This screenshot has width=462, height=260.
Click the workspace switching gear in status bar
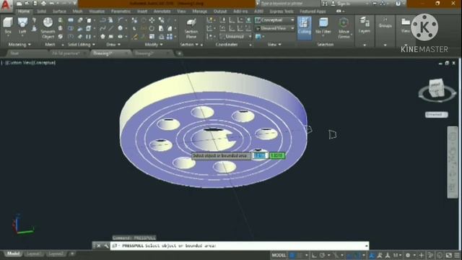point(408,255)
